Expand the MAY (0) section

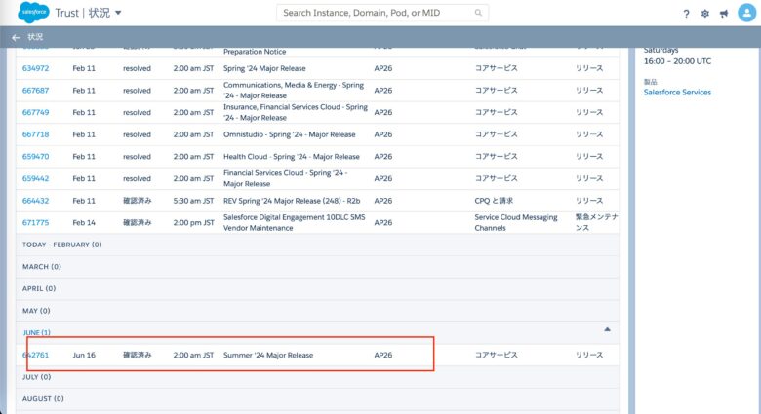[317, 311]
